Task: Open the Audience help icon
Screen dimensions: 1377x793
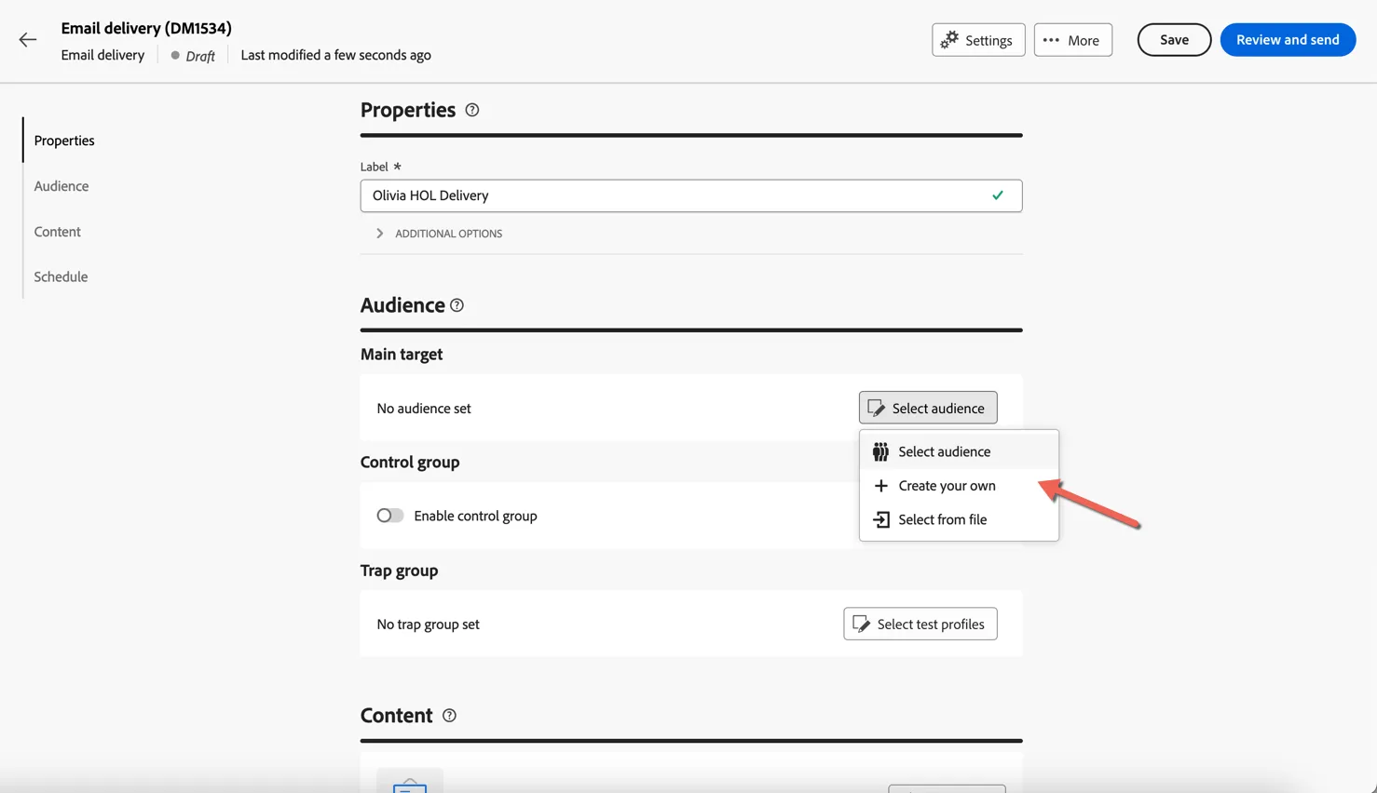Action: [457, 305]
